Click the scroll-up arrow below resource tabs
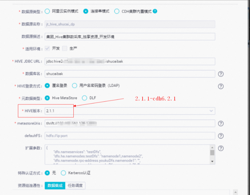Screen dimensions: 250x195 pyautogui.click(x=235, y=192)
